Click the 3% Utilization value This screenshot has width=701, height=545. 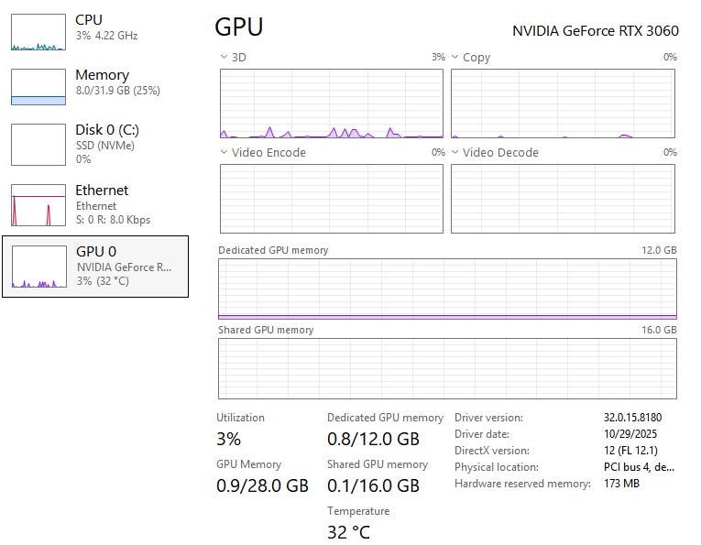click(229, 439)
